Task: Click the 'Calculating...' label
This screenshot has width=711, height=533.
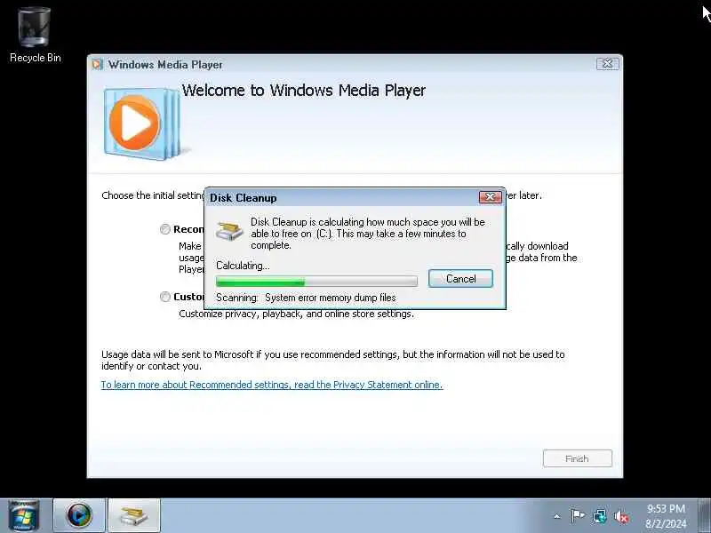Action: coord(243,266)
